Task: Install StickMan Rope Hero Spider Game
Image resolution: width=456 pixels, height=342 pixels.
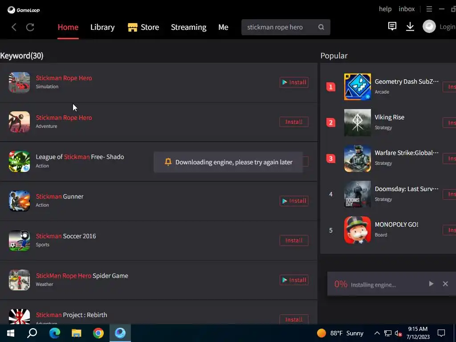Action: 294,280
